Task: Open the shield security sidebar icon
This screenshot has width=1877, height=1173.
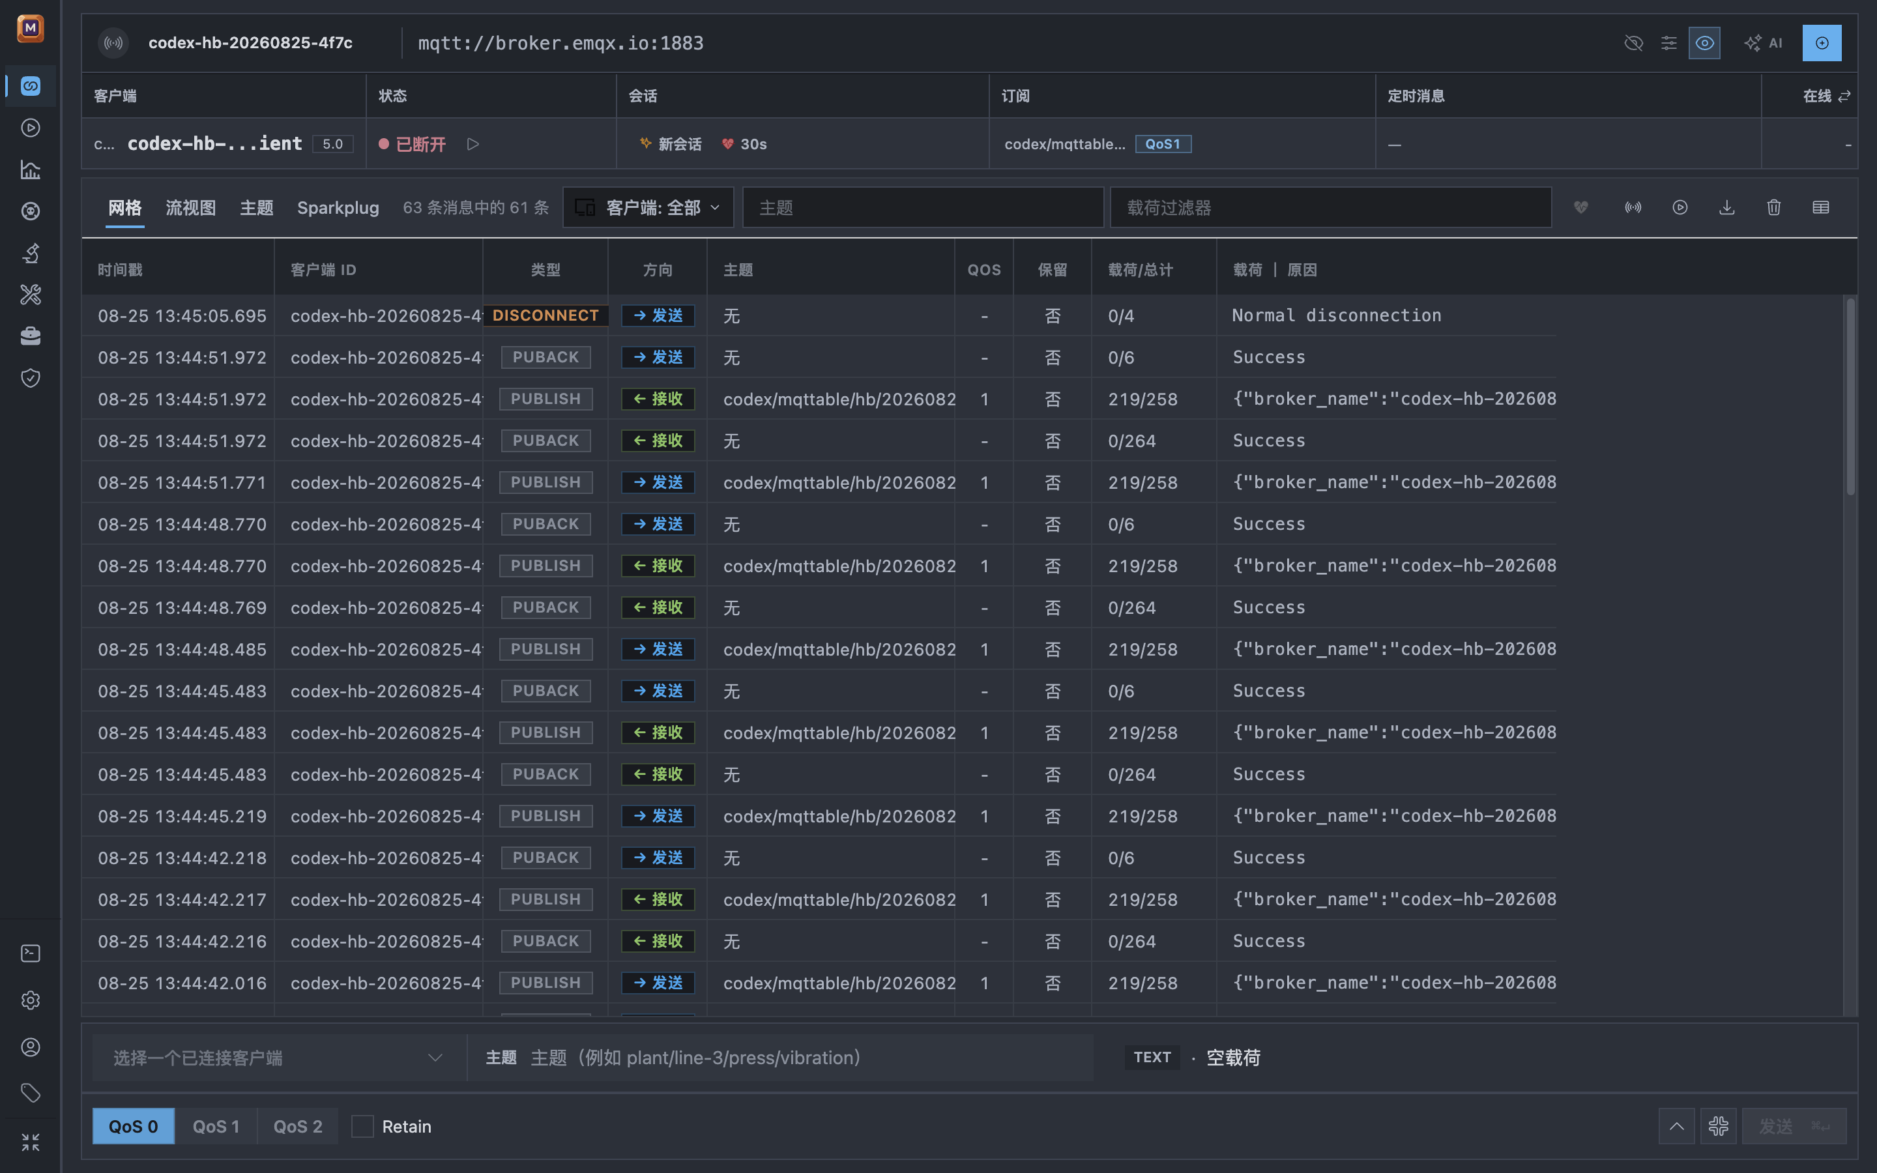Action: [30, 378]
